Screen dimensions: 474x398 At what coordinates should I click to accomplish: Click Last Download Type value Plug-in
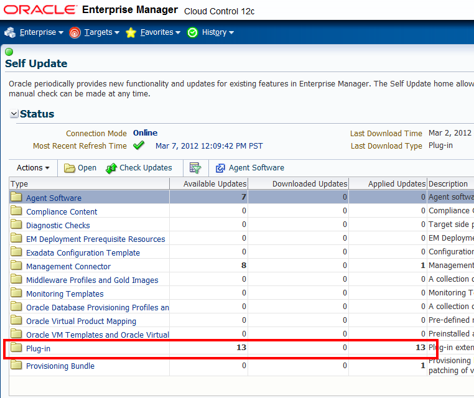click(x=441, y=146)
